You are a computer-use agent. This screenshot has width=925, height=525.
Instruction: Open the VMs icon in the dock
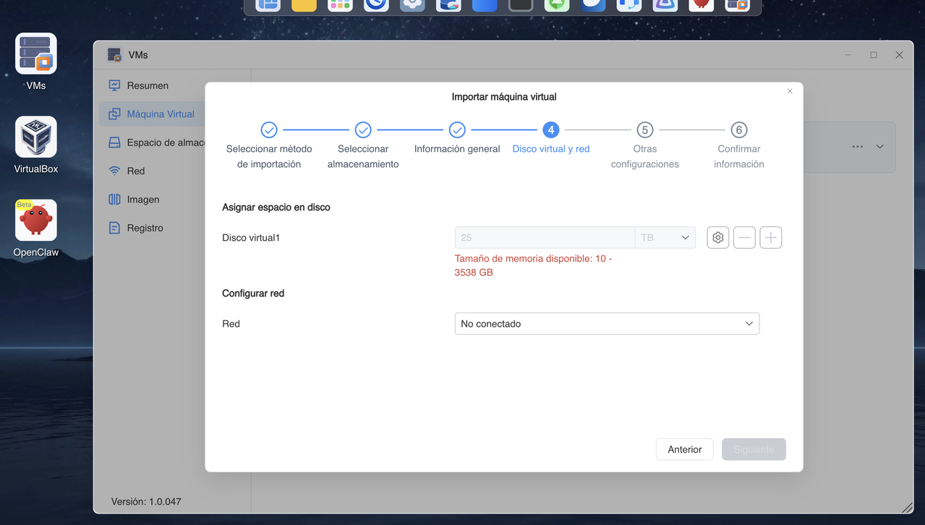(x=738, y=5)
